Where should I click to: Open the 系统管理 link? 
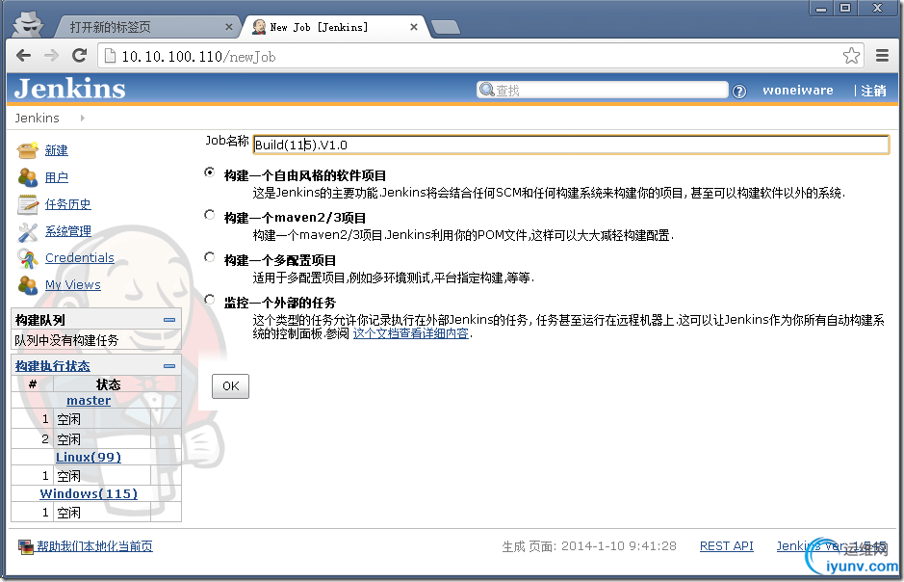pos(68,231)
